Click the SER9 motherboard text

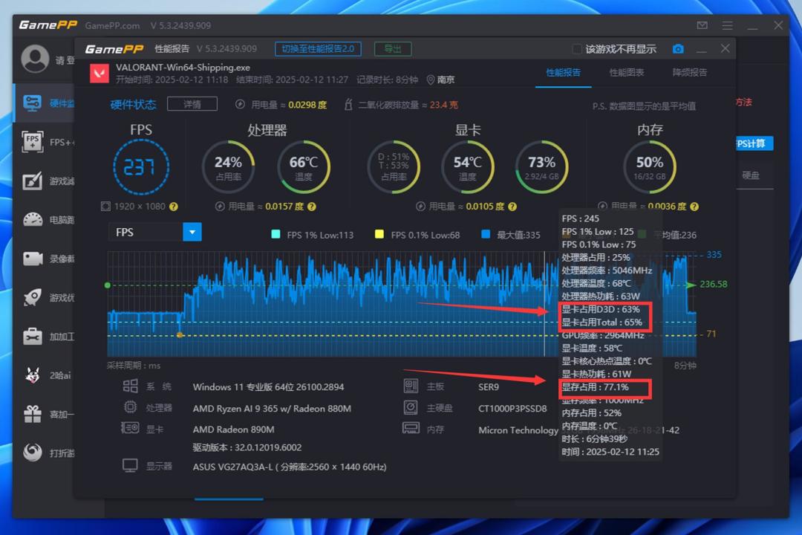[489, 387]
